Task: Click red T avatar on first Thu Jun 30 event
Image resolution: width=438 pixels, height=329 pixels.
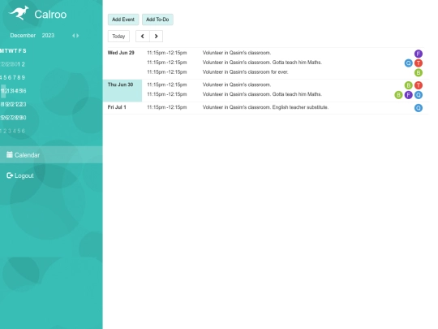Action: click(x=419, y=85)
